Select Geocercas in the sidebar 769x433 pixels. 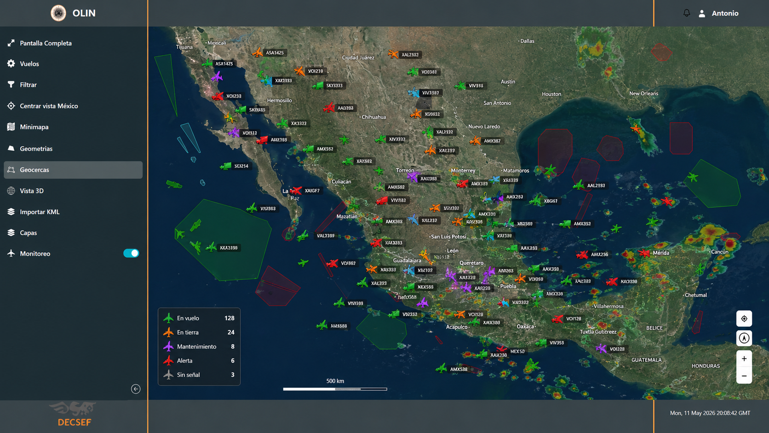tap(73, 170)
